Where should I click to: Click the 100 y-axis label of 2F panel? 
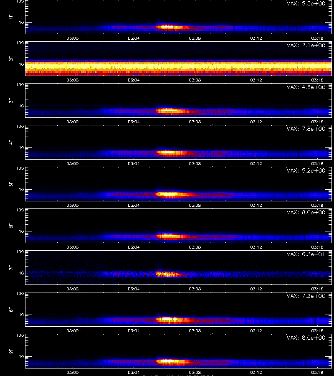20,43
